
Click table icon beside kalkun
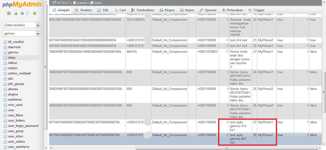[x=5, y=63]
